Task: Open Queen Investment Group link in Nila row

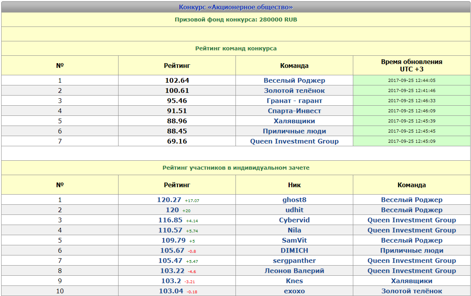Action: click(x=412, y=230)
